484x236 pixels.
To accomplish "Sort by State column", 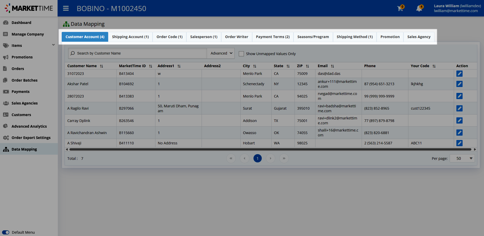I will click(x=288, y=66).
